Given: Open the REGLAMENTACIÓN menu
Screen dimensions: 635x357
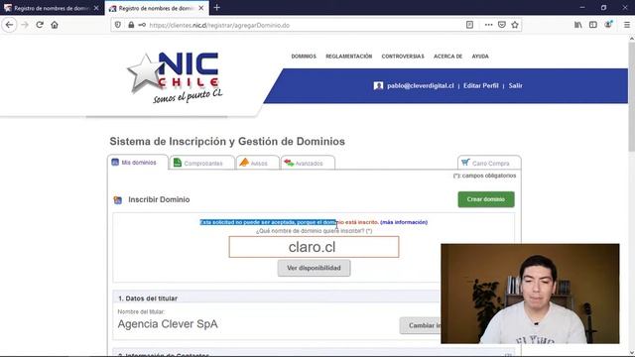Looking at the screenshot, I should (x=348, y=57).
